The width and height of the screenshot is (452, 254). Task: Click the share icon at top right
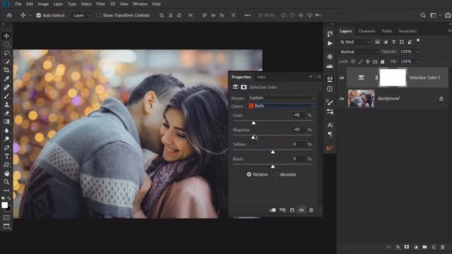point(448,16)
